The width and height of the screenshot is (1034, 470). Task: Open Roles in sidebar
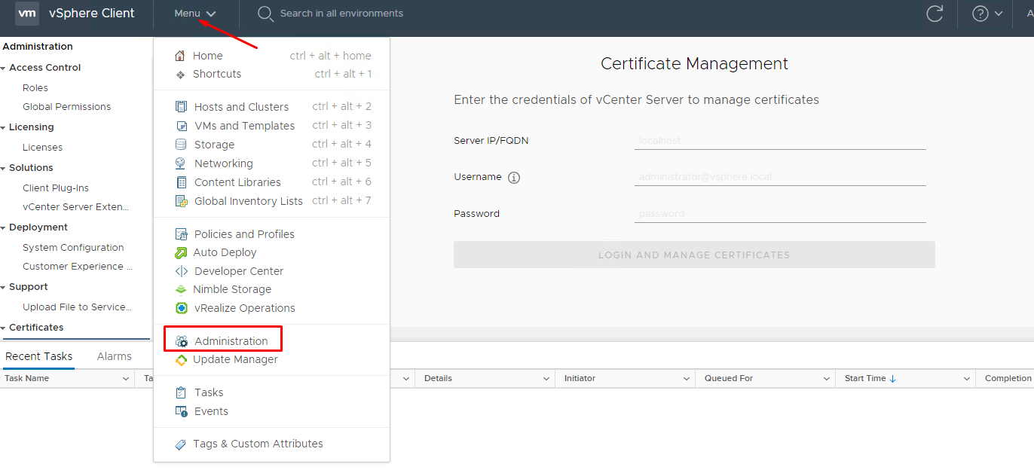(x=35, y=88)
